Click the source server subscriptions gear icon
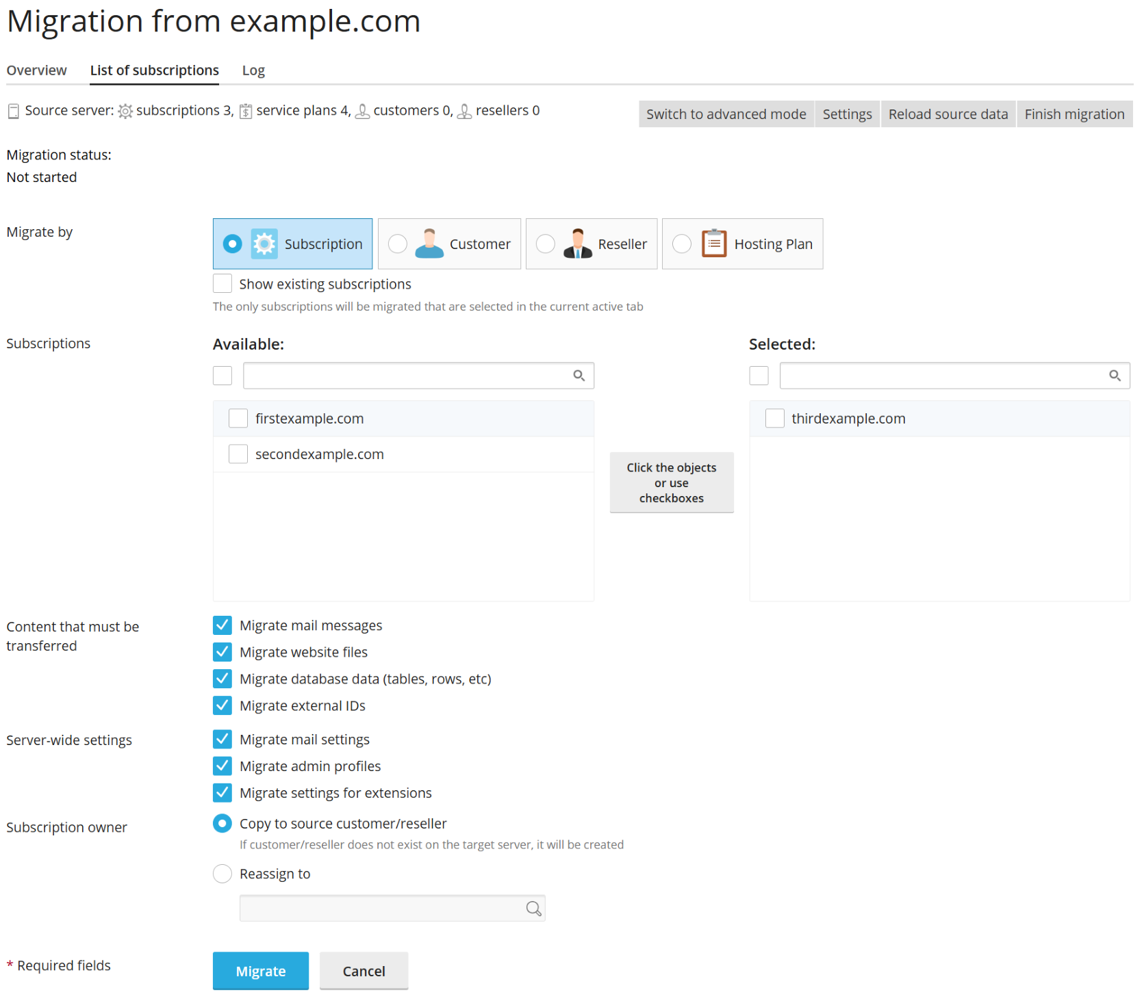 click(x=125, y=111)
